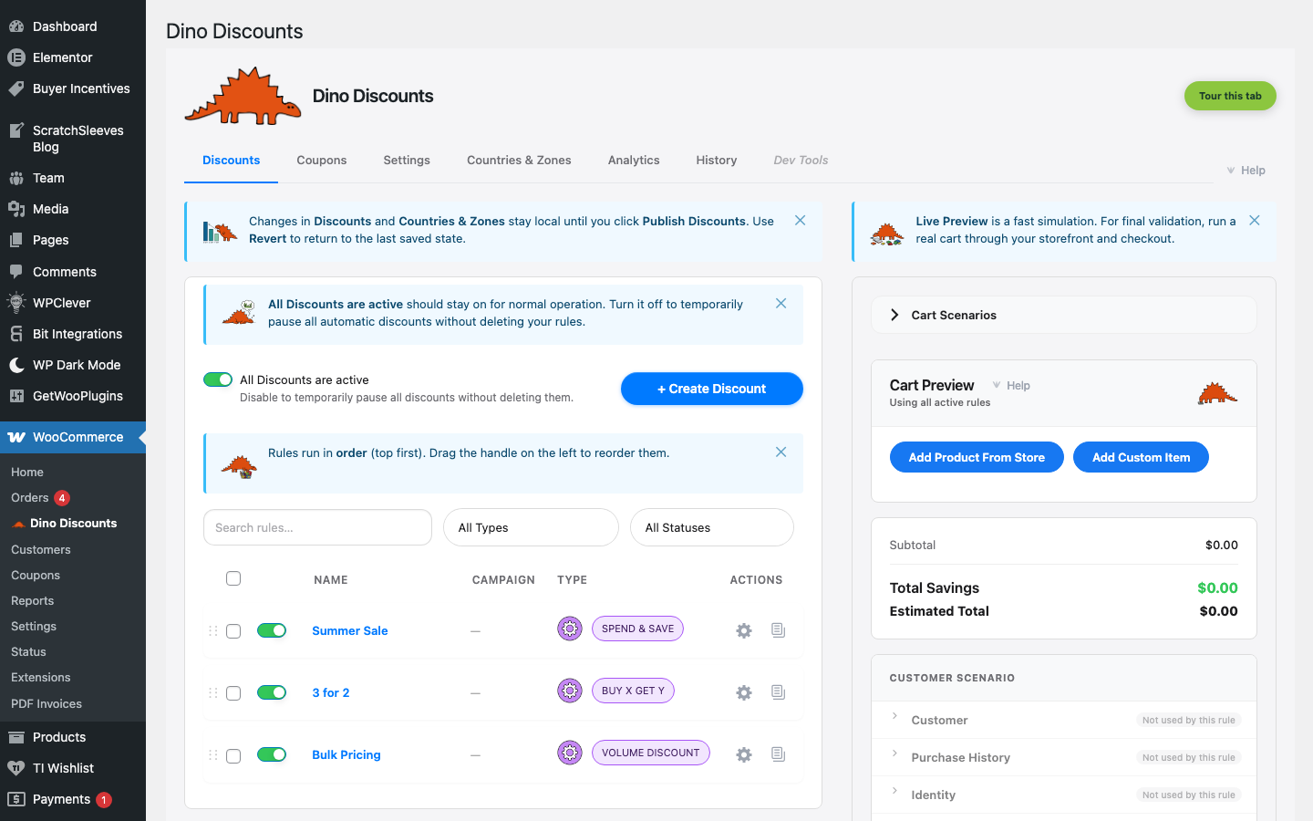Click the purple type icon for Bulk Pricing
The width and height of the screenshot is (1313, 821).
(x=570, y=753)
